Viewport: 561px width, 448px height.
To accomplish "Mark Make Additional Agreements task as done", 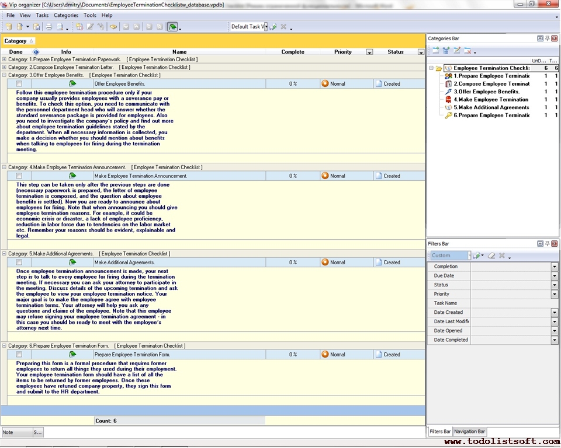I will click(x=19, y=262).
